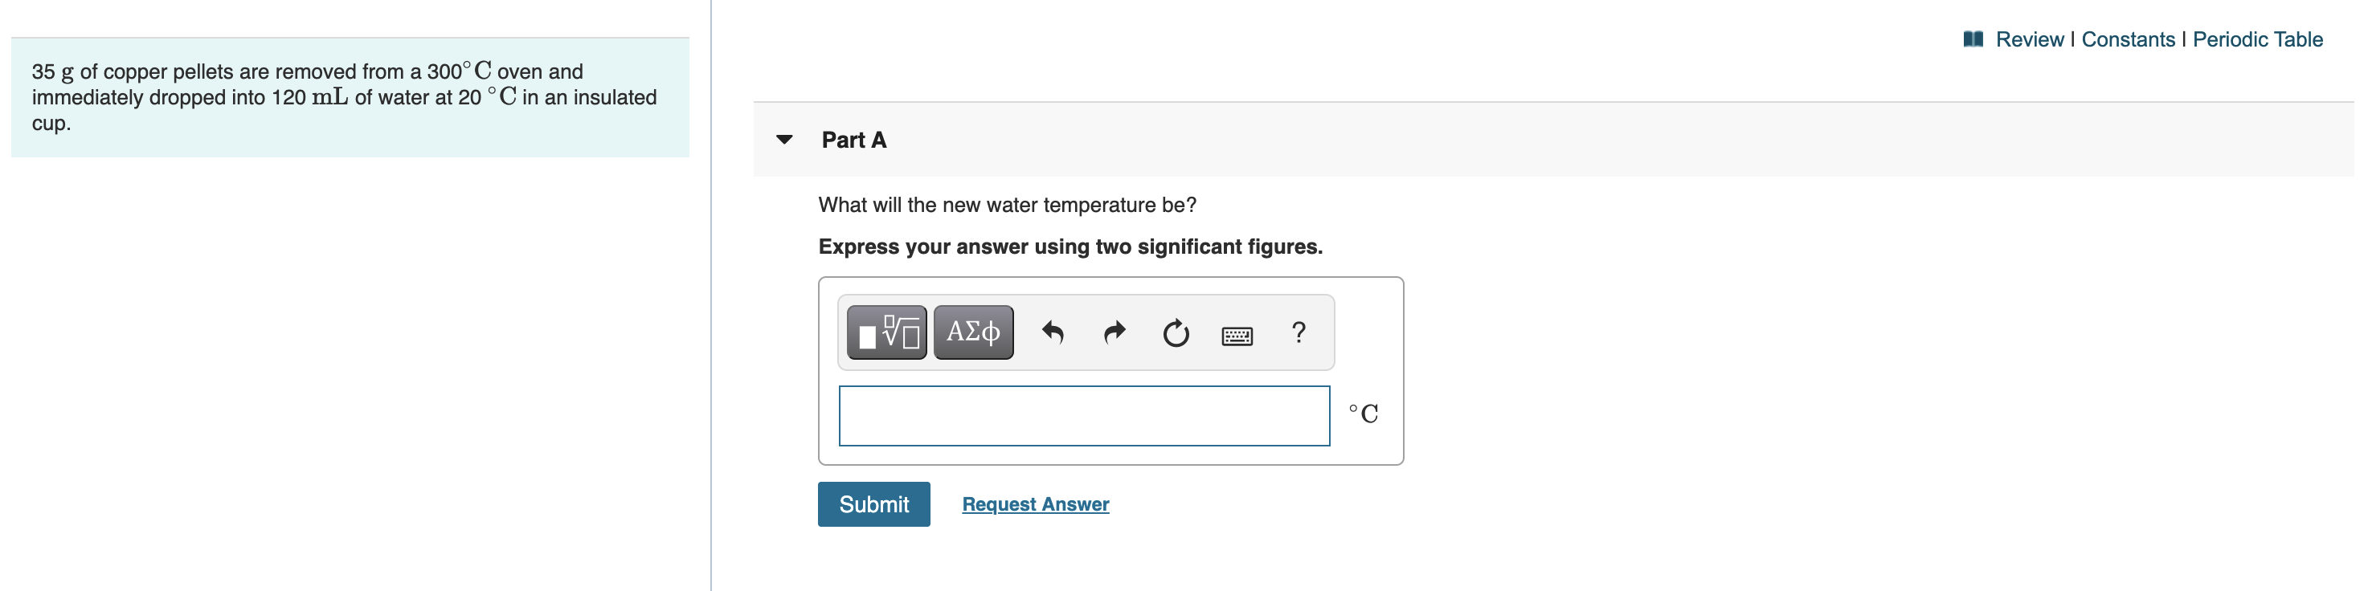
Task: Focus the answer input field
Action: [1083, 416]
